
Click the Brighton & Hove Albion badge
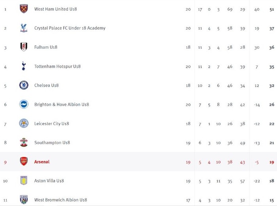(x=24, y=104)
